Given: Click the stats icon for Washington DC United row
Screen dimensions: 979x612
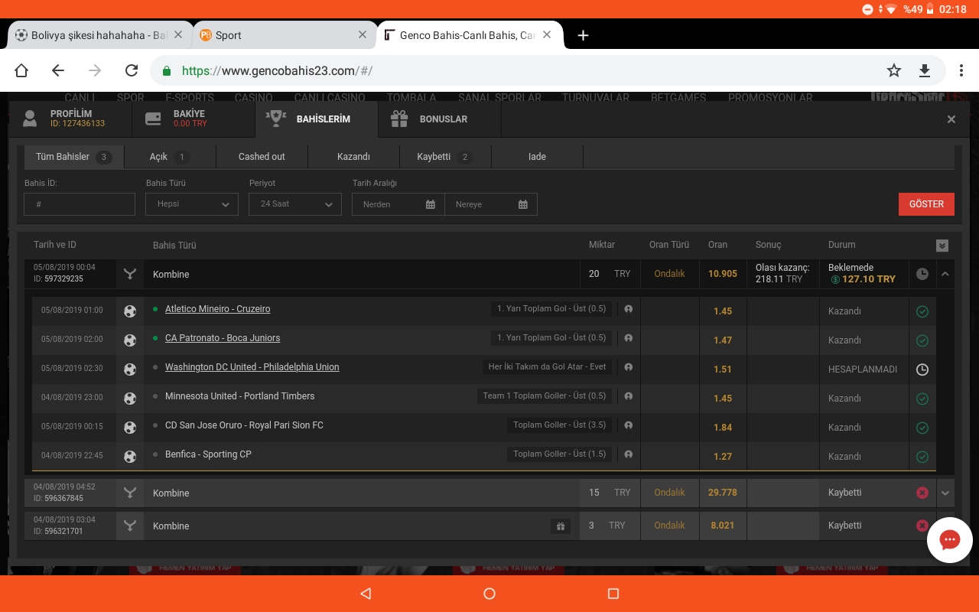Looking at the screenshot, I should pos(629,367).
